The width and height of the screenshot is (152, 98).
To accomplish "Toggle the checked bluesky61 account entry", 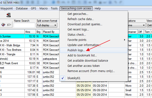I will coord(94,78).
